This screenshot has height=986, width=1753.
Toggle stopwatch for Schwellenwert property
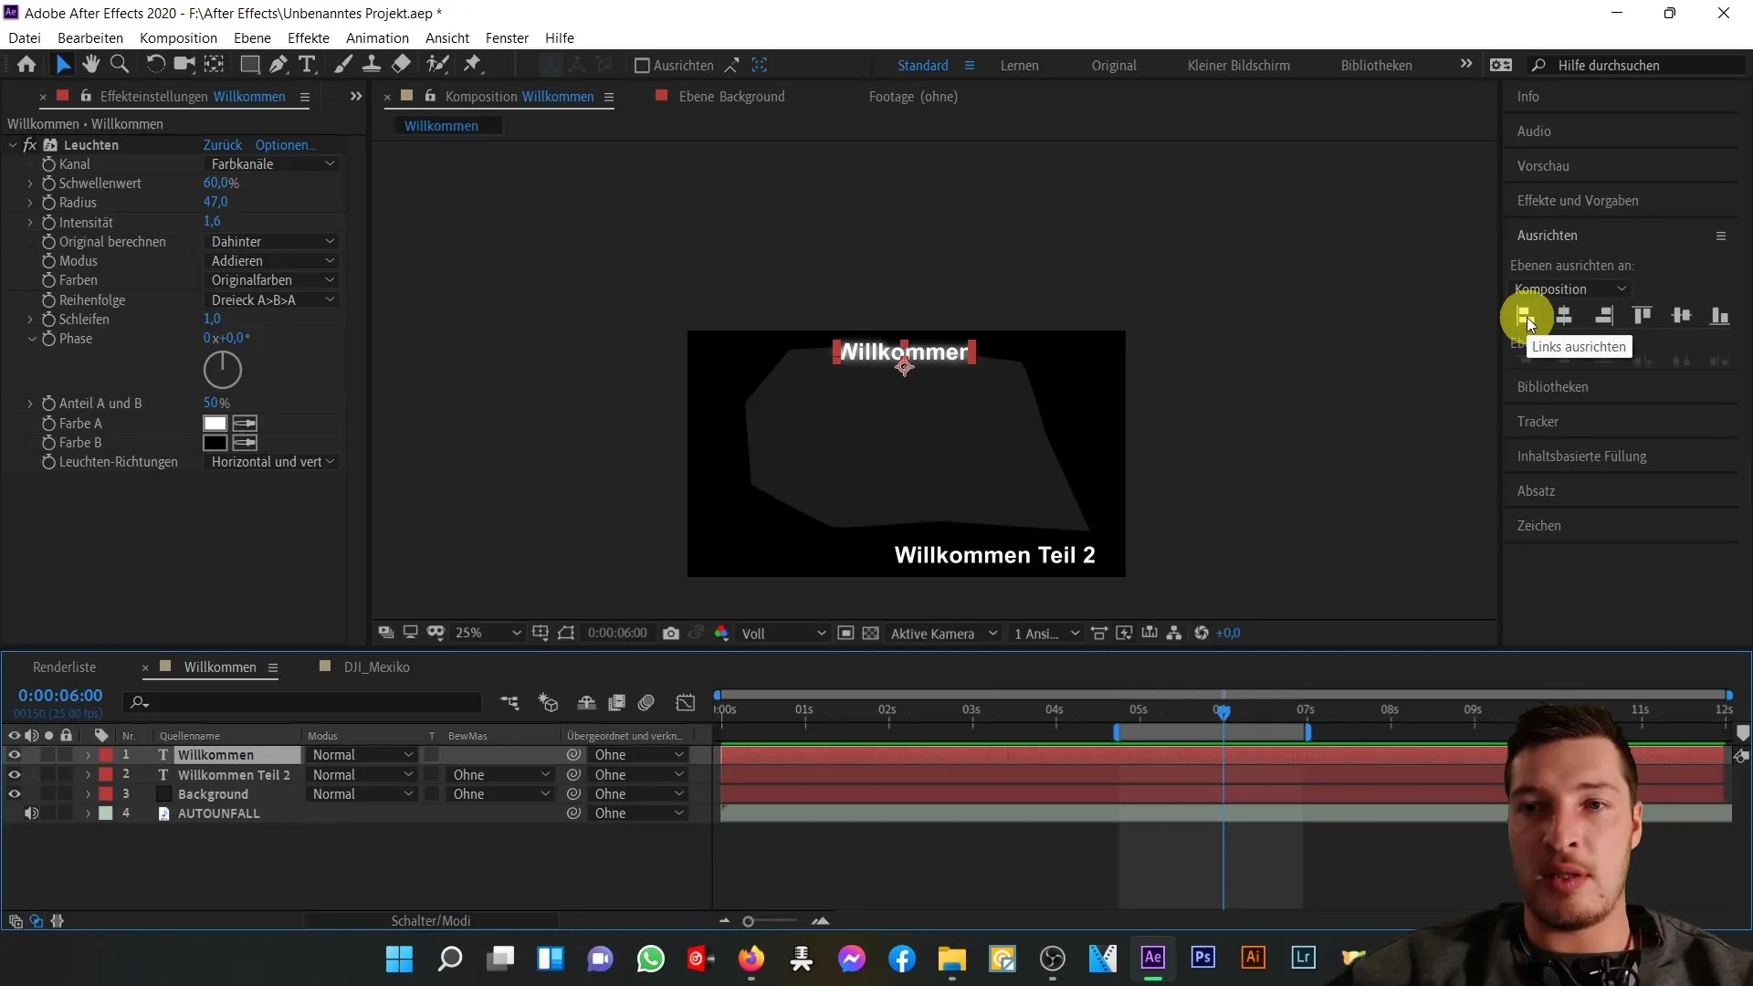pyautogui.click(x=48, y=184)
